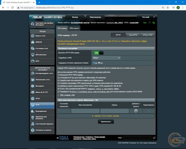Open the Регистрация продукта link
This screenshot has width=186, height=149.
point(100,137)
